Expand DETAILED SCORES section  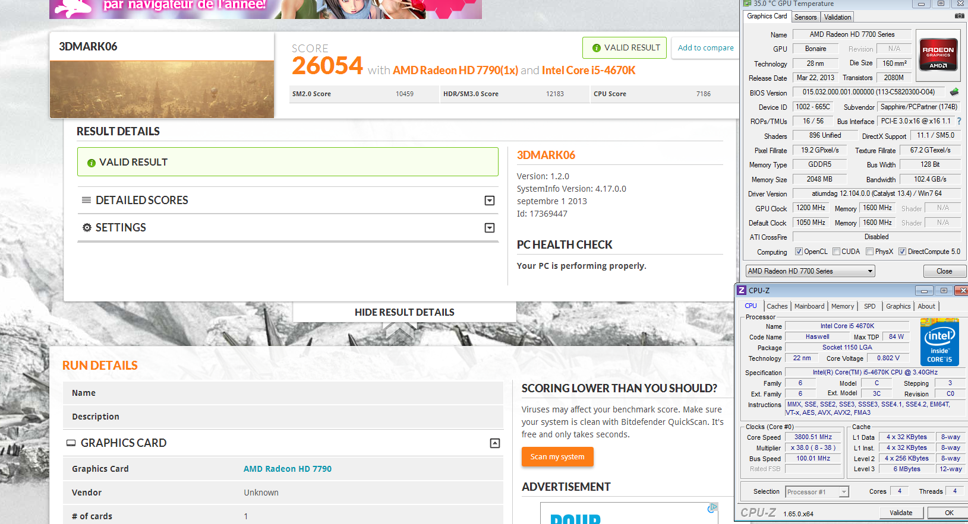[x=490, y=201]
